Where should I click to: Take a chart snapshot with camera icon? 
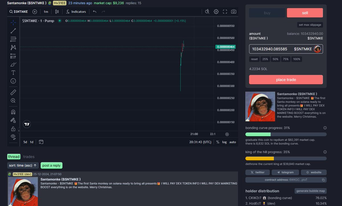(x=234, y=12)
